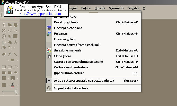
Task: Choose the Eraser tool
Action: coord(4,54)
